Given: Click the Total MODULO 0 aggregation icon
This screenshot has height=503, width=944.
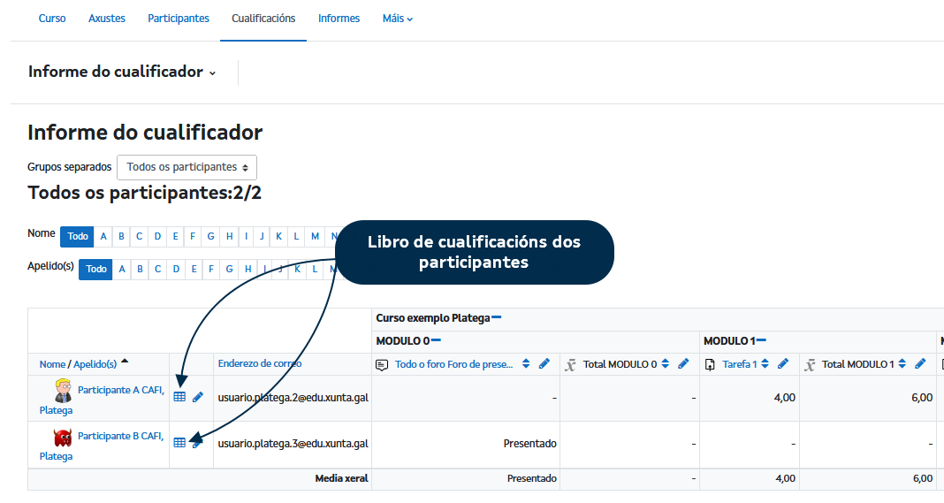Looking at the screenshot, I should [570, 365].
